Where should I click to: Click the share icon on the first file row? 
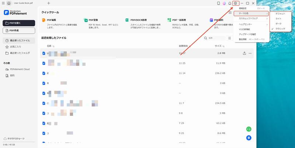[x=244, y=54]
